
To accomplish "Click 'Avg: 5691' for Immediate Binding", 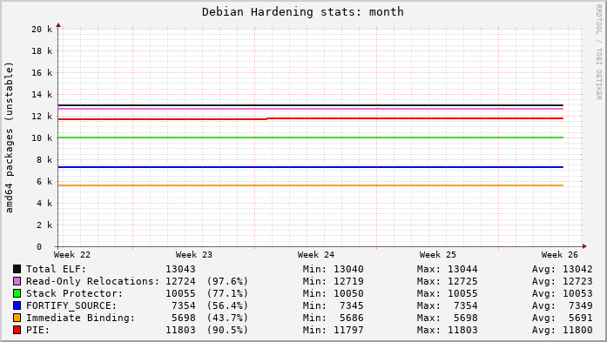I will [562, 318].
